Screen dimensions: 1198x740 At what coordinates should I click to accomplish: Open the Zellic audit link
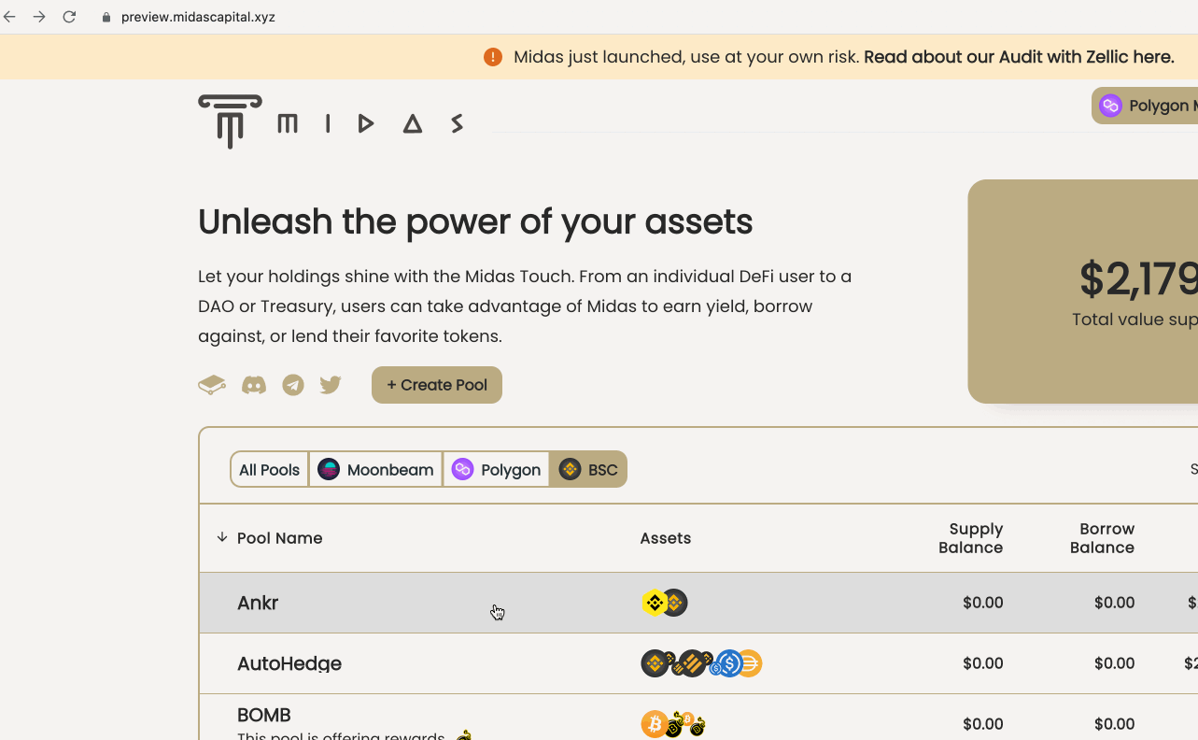pos(1018,56)
